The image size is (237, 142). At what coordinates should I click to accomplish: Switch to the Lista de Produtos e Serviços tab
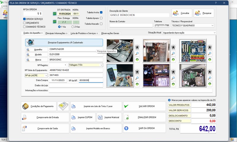(84, 33)
